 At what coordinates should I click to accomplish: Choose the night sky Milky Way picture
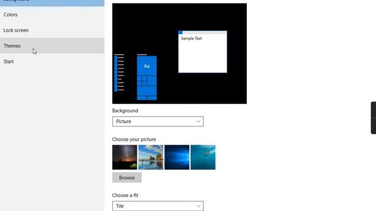(125, 157)
